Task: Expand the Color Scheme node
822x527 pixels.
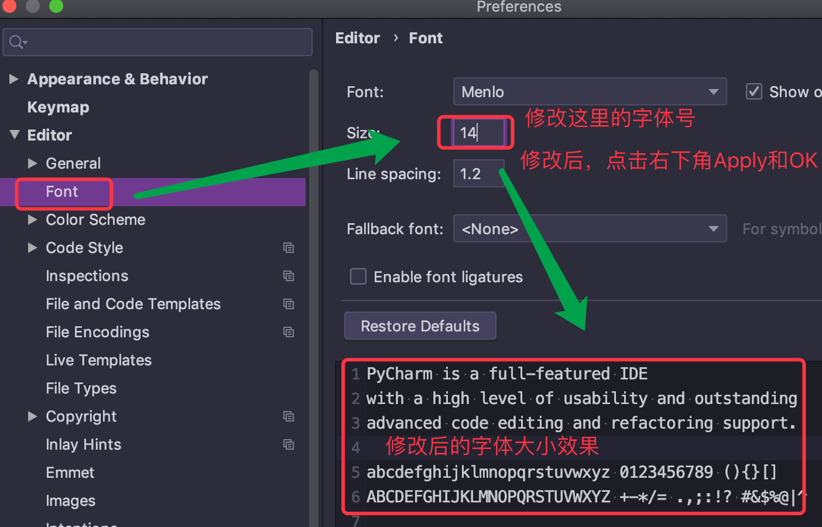Action: click(x=33, y=220)
